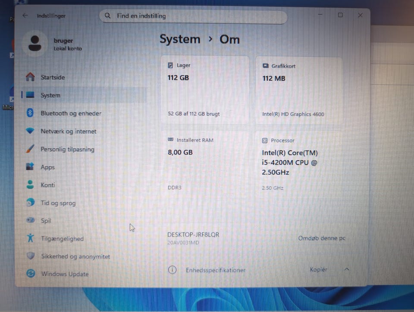Open the Lager 112 GB card

tap(205, 90)
